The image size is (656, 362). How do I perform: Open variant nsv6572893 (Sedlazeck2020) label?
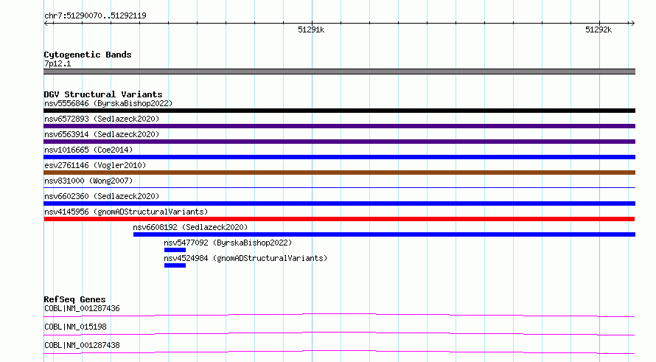pyautogui.click(x=102, y=119)
